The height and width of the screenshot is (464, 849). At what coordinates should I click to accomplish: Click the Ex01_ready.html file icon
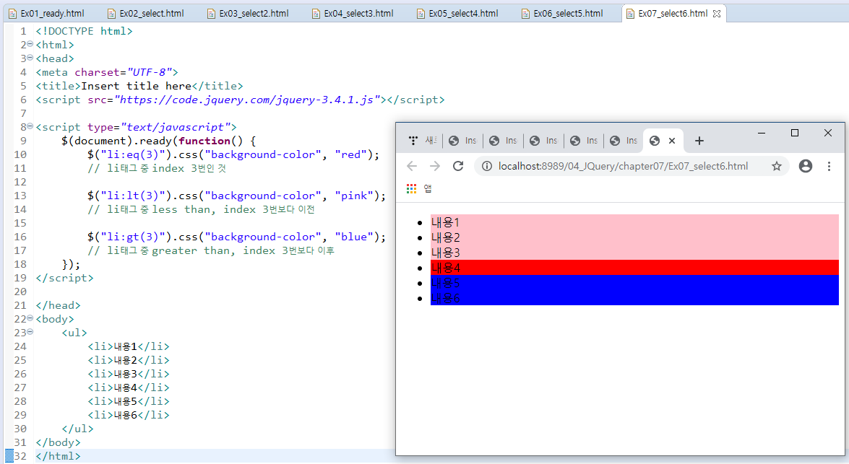[x=12, y=14]
